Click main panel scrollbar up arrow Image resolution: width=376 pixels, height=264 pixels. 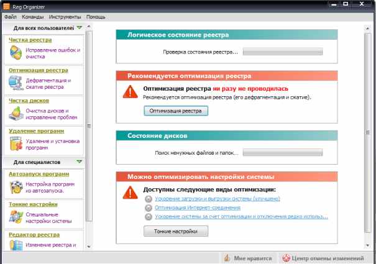pos(367,29)
